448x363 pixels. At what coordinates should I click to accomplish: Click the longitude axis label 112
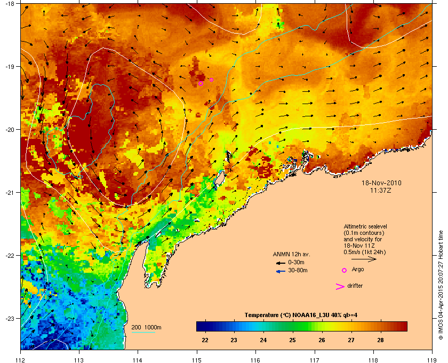21,360
